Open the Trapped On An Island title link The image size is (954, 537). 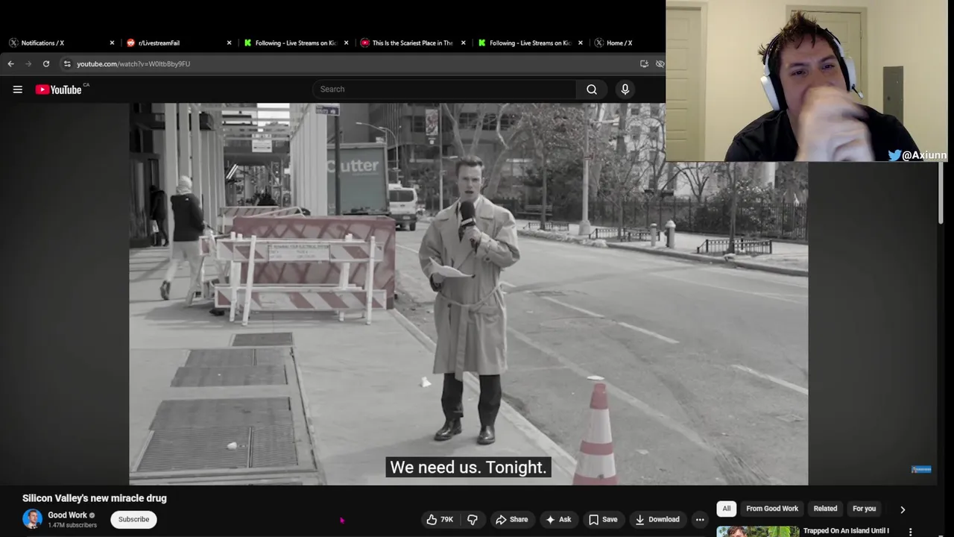pos(846,531)
